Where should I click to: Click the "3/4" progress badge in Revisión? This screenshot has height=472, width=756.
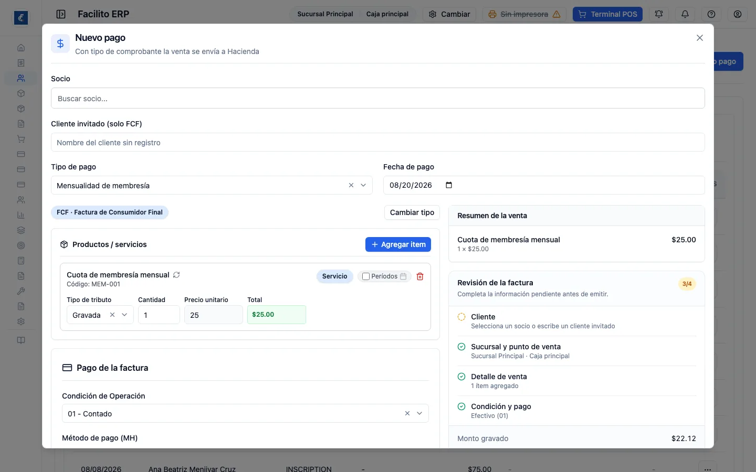[x=687, y=284]
